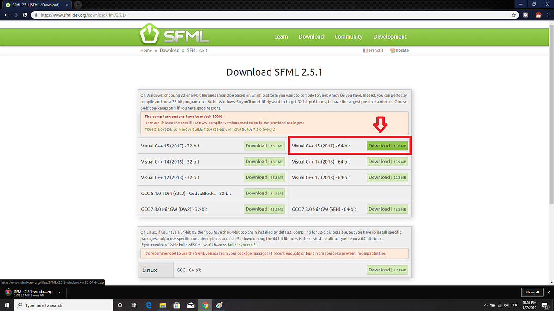The height and width of the screenshot is (311, 554).
Task: Go back with the browser back arrow
Action: [6, 15]
